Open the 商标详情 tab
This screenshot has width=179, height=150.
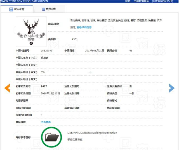(17, 9)
